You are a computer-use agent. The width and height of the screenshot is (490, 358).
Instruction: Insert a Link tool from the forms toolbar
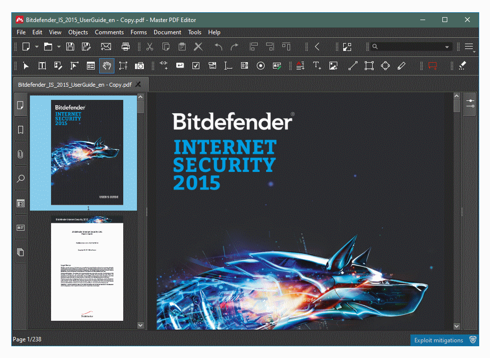(163, 66)
